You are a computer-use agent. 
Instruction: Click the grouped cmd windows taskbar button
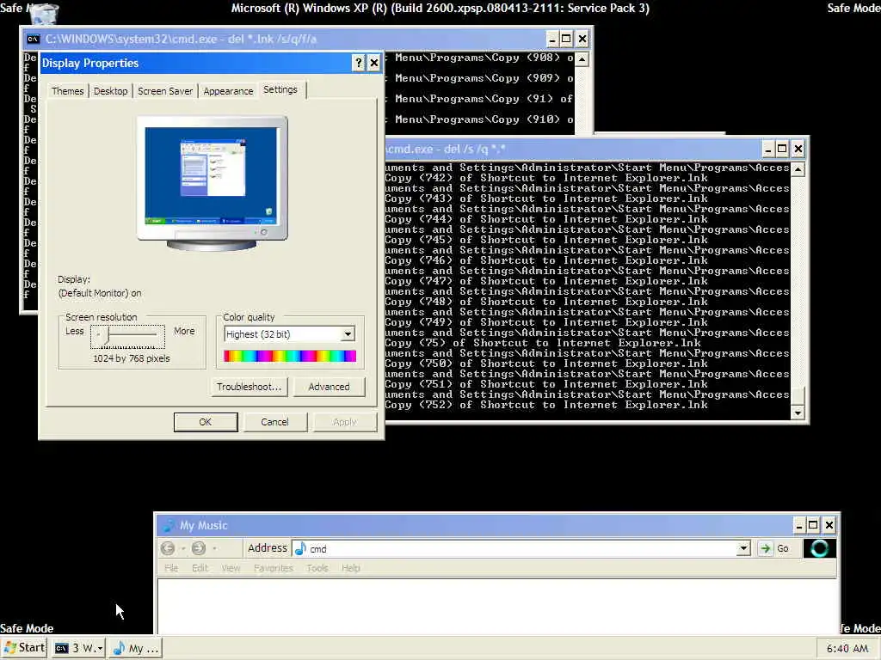pyautogui.click(x=78, y=648)
